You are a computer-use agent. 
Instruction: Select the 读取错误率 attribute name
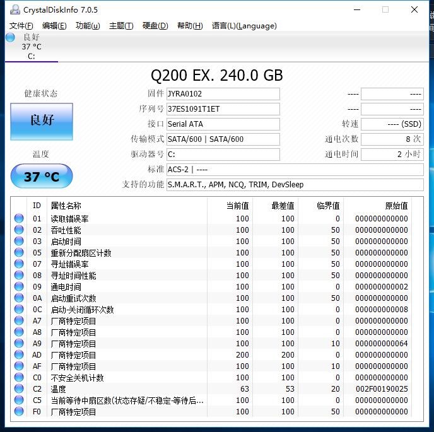pyautogui.click(x=70, y=219)
